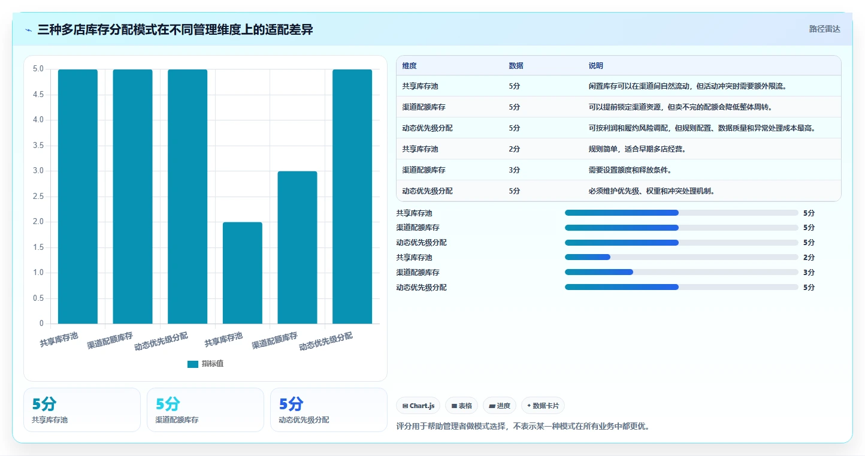This screenshot has height=456, width=865.
Task: Click the 4.5 tick label on chart axis
Action: (38, 94)
